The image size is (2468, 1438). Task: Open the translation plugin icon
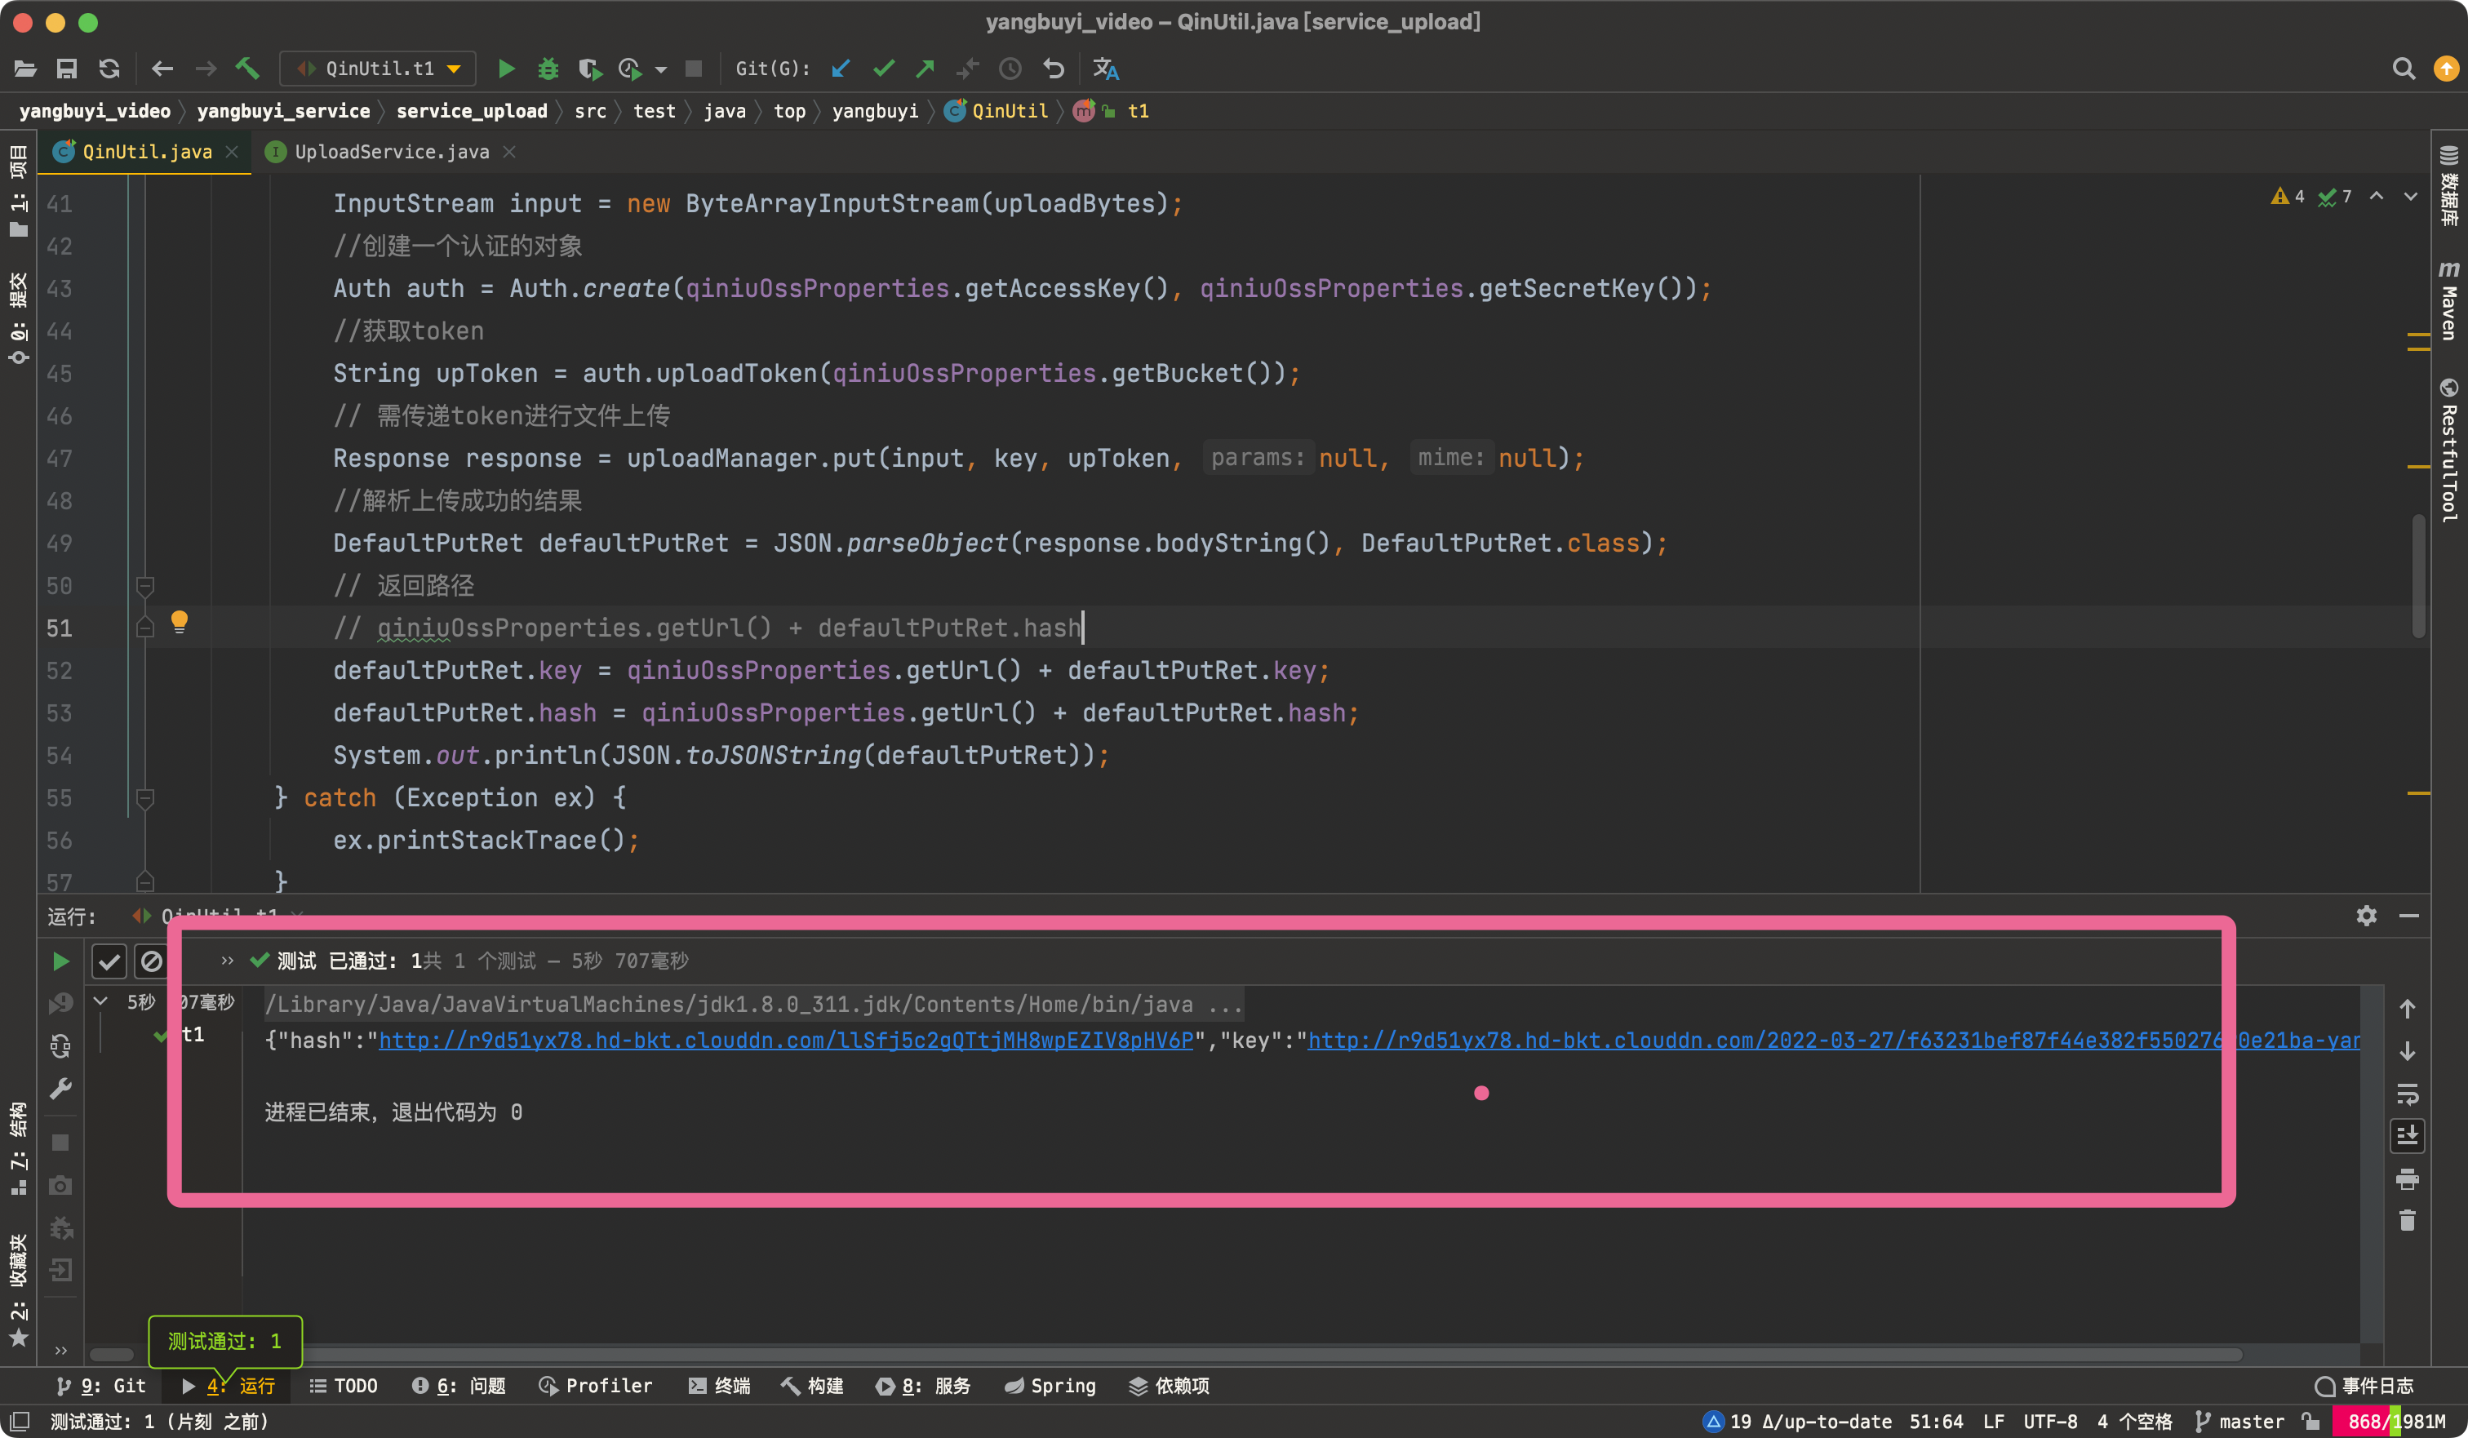tap(1106, 69)
